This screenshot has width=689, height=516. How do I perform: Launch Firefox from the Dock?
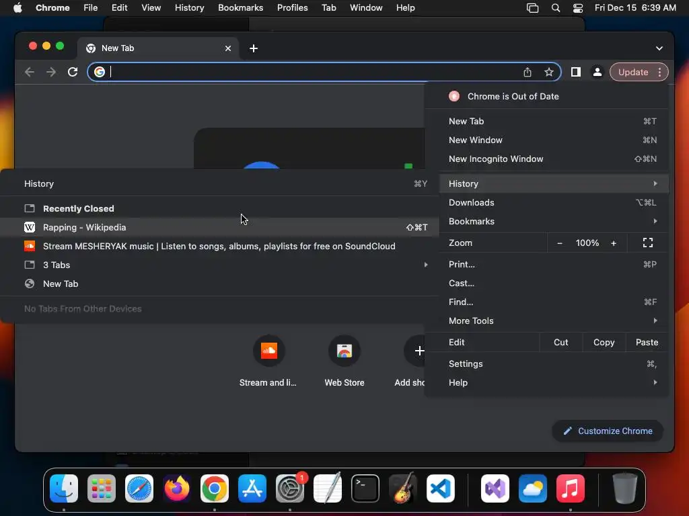click(x=177, y=488)
